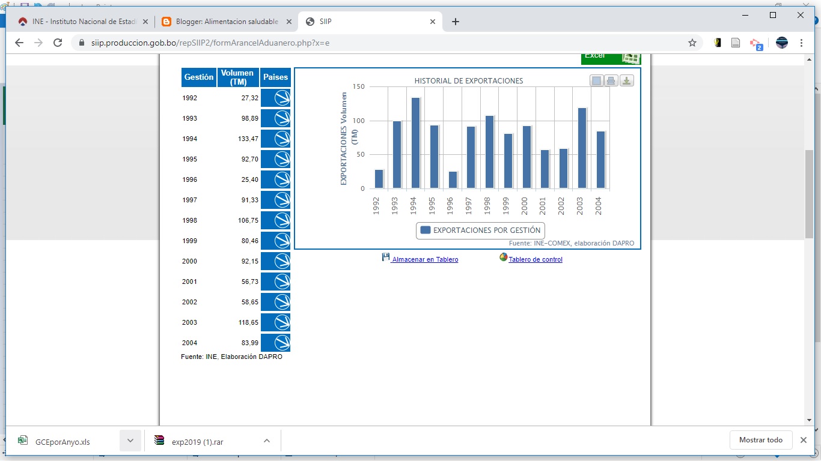Go back to previous page
Image resolution: width=821 pixels, height=461 pixels.
click(19, 43)
